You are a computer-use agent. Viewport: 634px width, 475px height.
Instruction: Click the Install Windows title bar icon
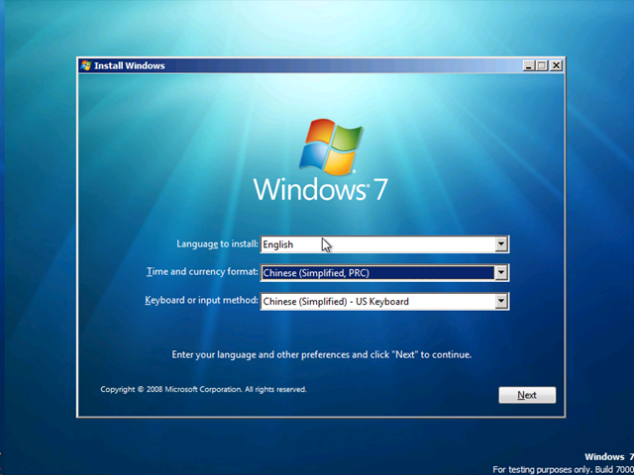coord(86,65)
